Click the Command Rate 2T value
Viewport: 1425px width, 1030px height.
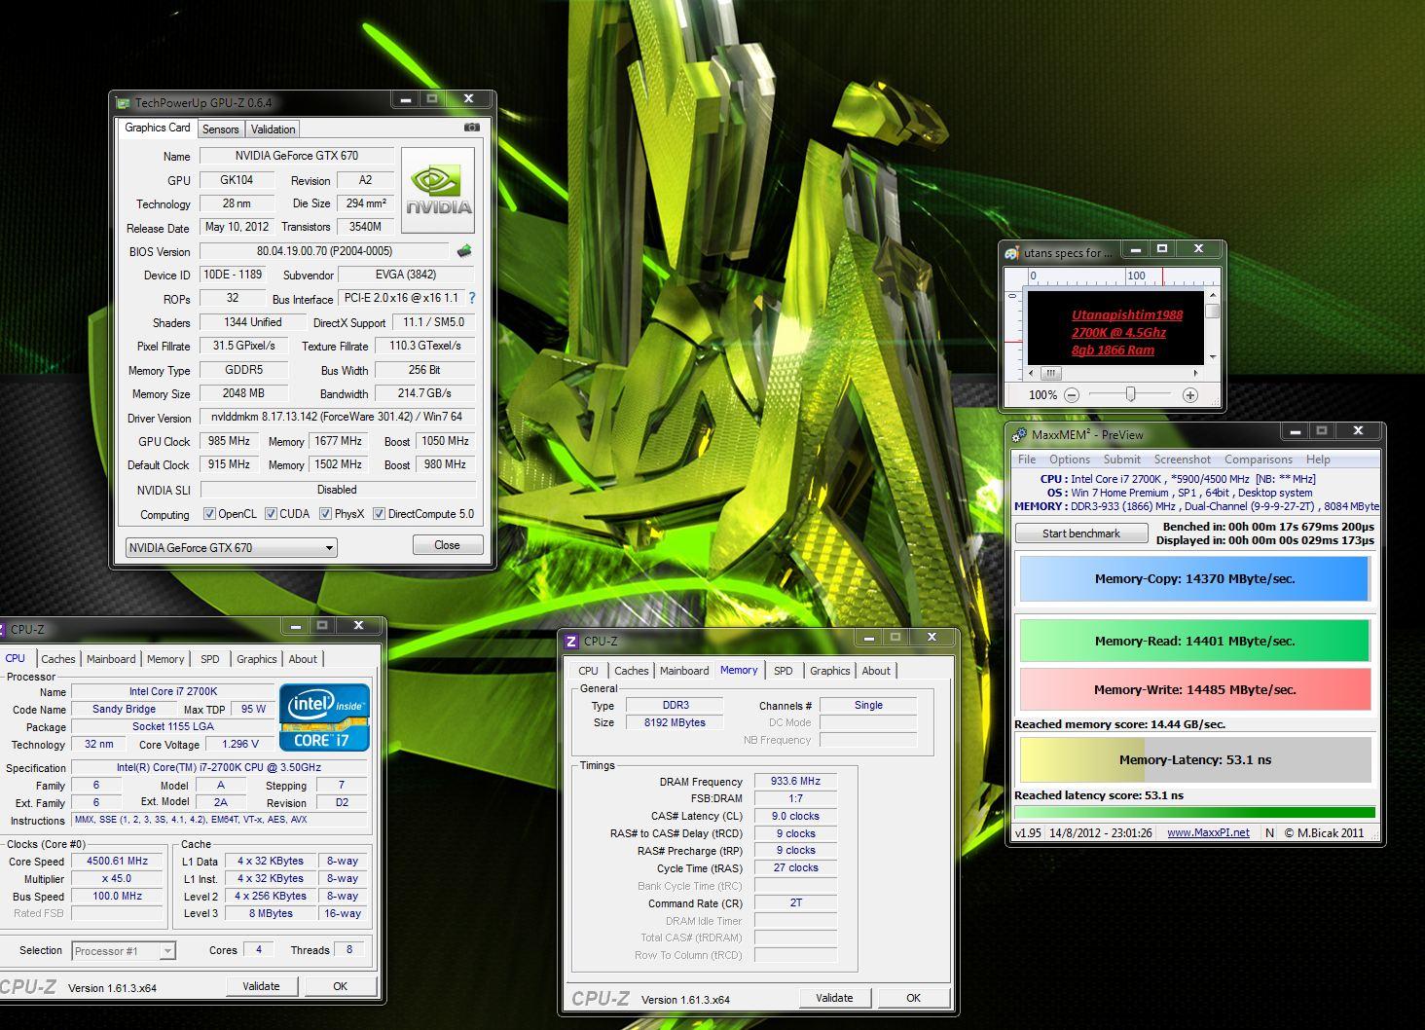795,902
